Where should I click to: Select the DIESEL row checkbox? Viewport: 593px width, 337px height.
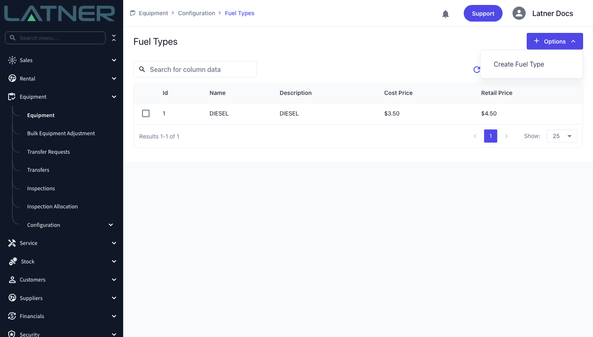[146, 113]
